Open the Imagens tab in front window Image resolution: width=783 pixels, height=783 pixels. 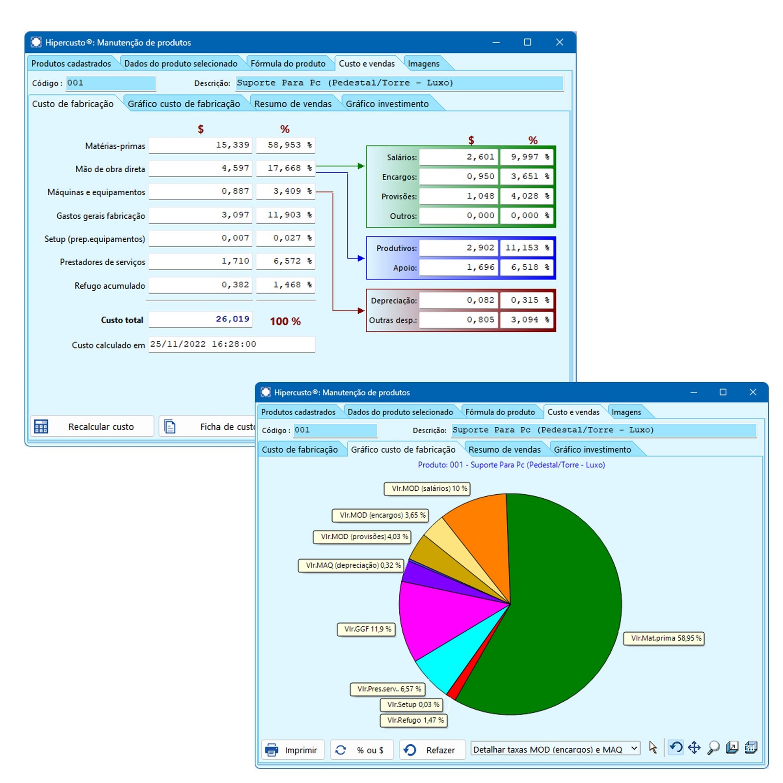626,412
